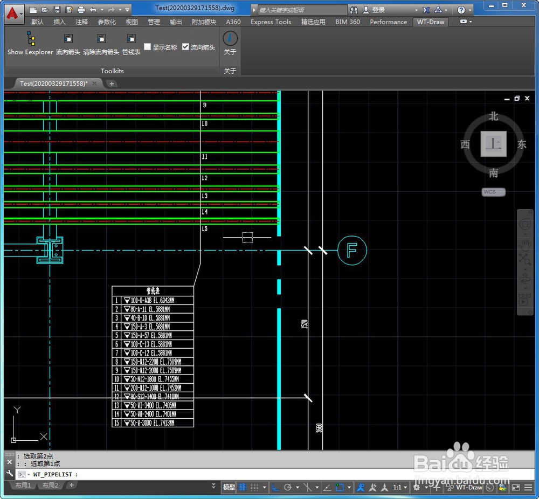Enable the 显示名称 checkbox
539x499 pixels.
(x=148, y=46)
